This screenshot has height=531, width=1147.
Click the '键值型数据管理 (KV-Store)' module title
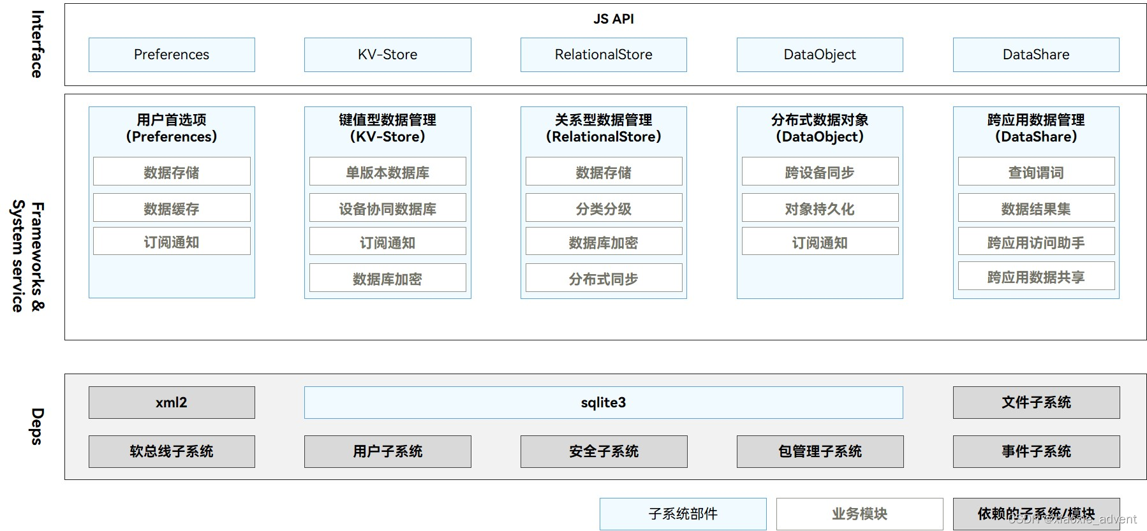click(x=388, y=128)
